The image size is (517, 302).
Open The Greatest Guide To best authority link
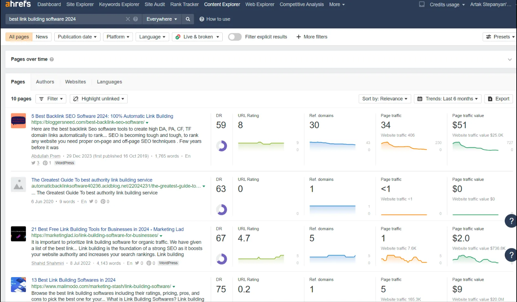tap(92, 180)
